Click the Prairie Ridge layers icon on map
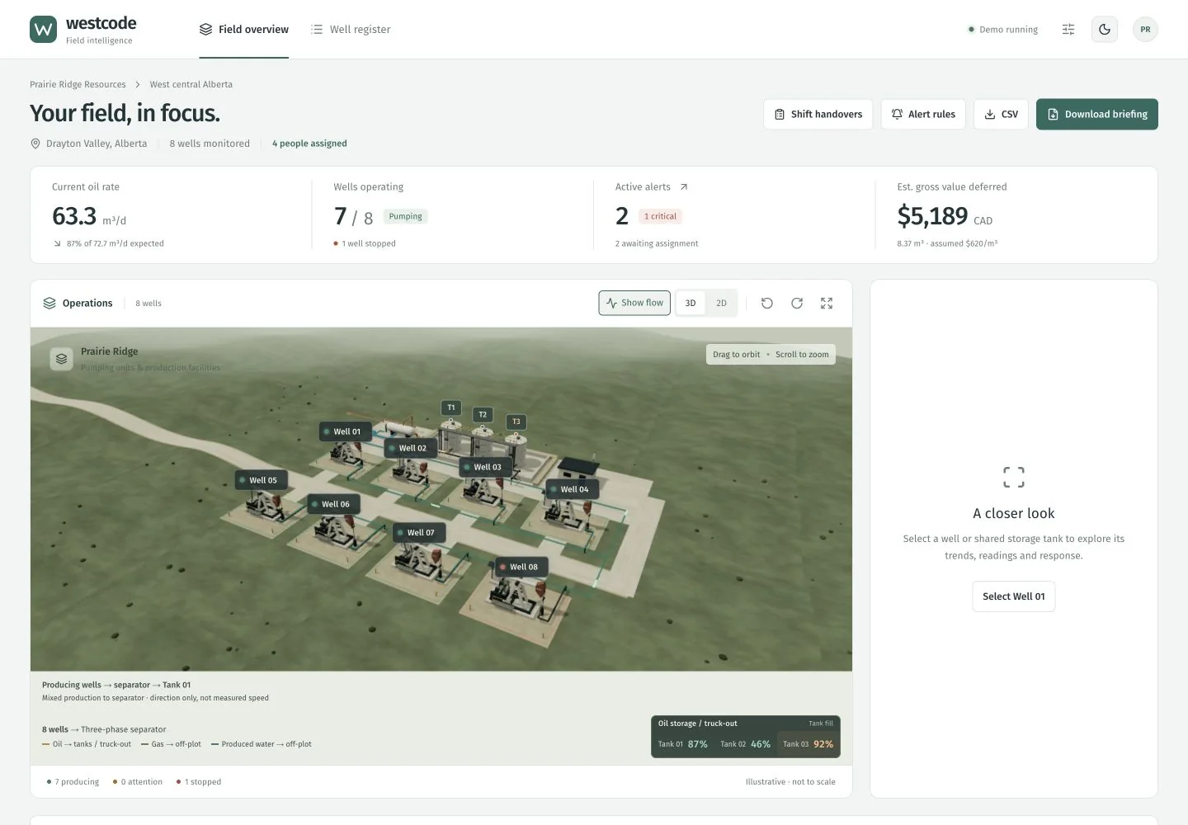Screen dimensions: 1188x825 (61, 359)
